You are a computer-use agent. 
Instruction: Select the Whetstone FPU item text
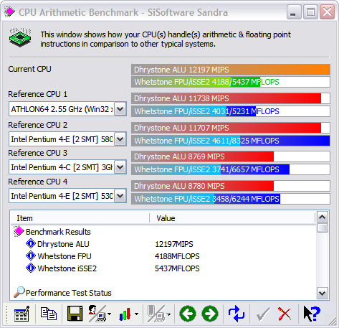(x=65, y=256)
